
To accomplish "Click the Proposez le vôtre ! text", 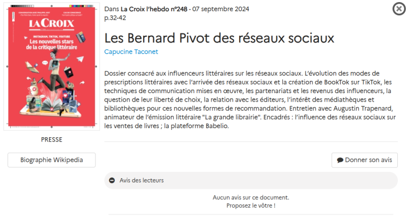I will click(251, 205).
